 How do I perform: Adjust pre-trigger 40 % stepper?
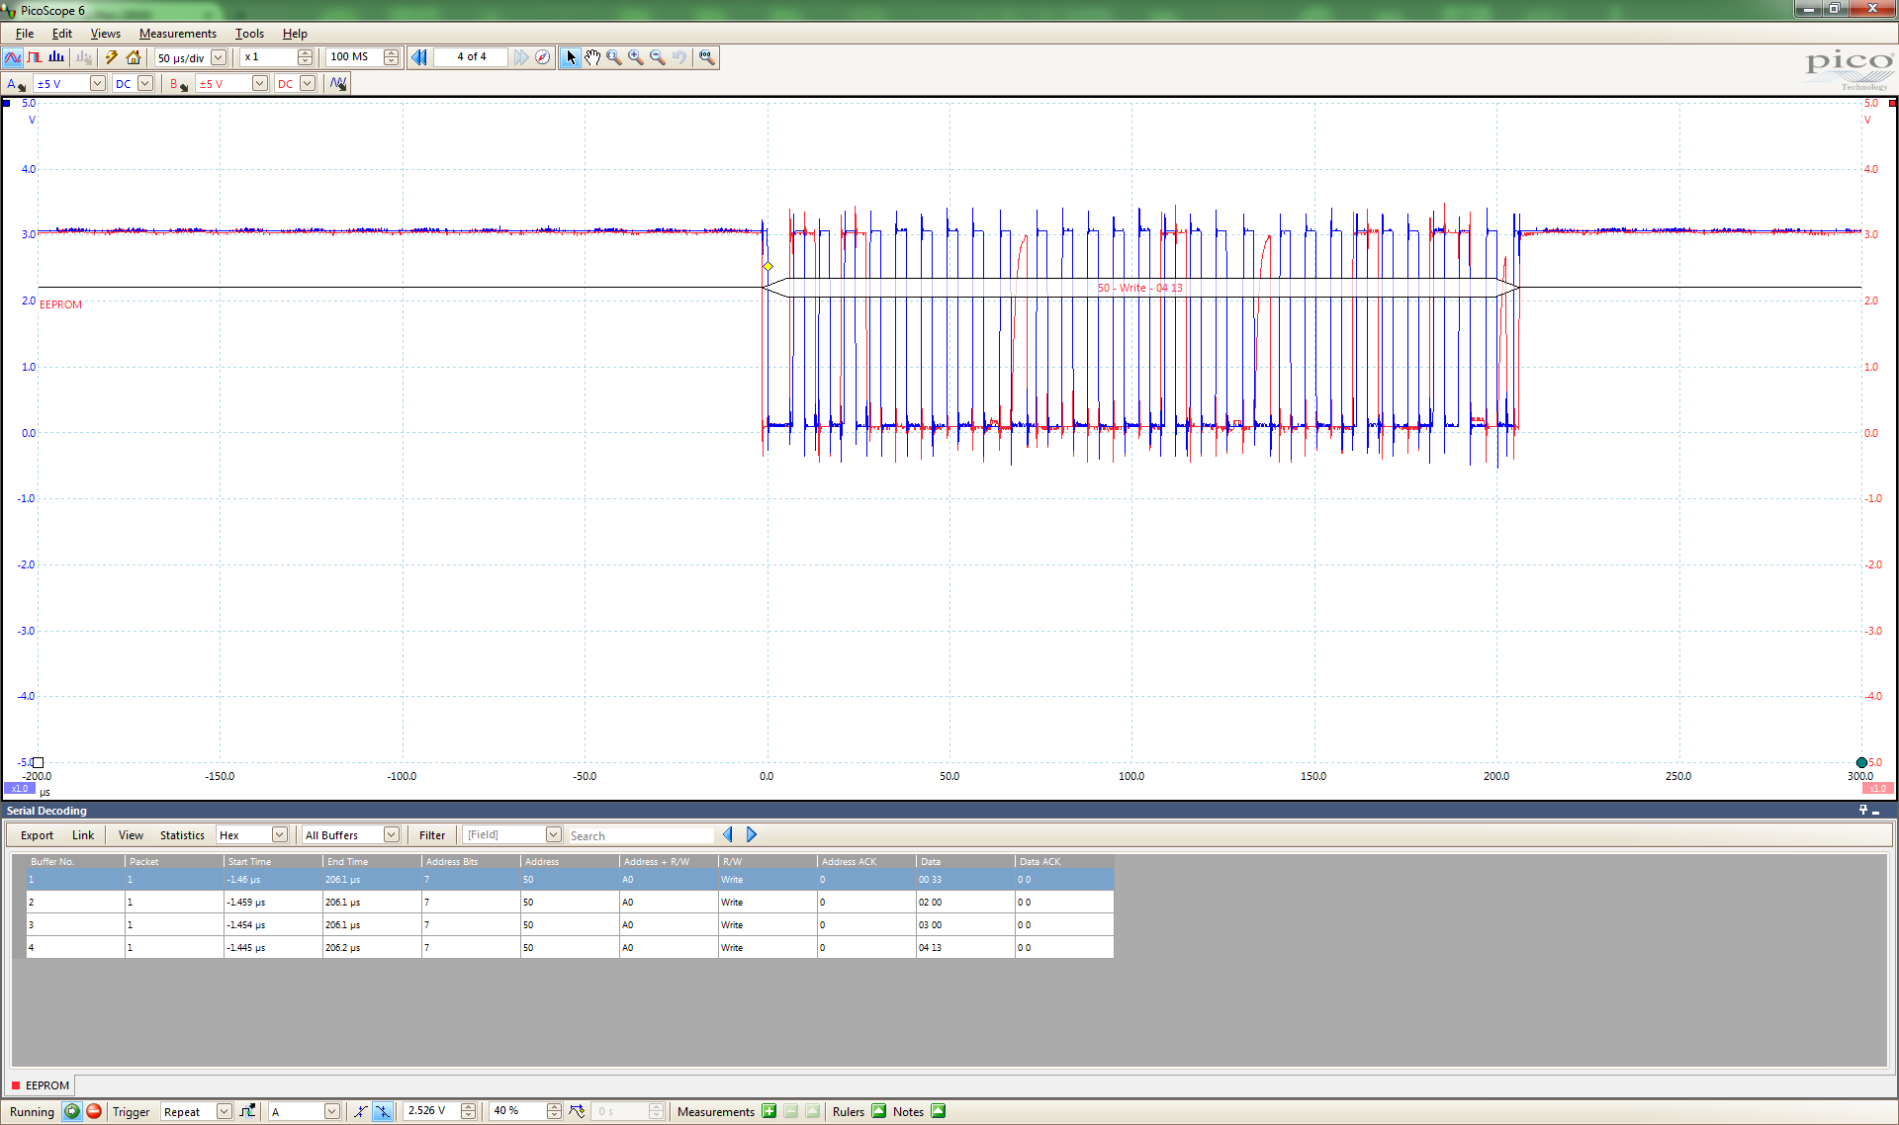click(554, 1111)
